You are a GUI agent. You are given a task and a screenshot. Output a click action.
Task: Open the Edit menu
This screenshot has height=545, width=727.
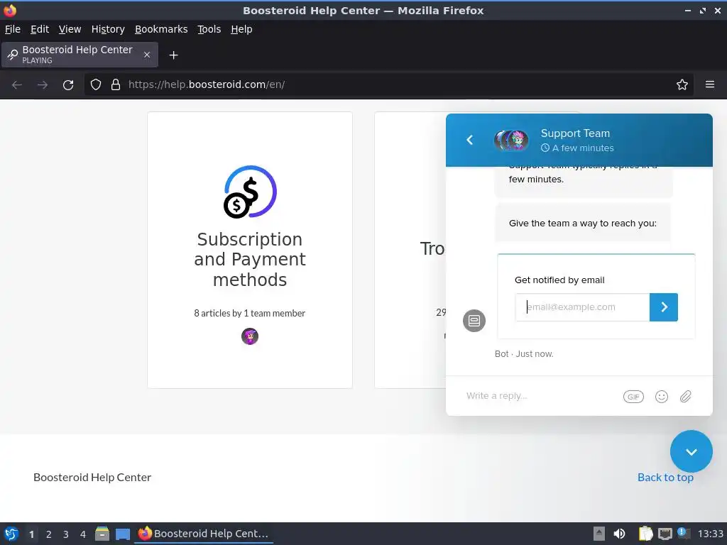click(40, 29)
